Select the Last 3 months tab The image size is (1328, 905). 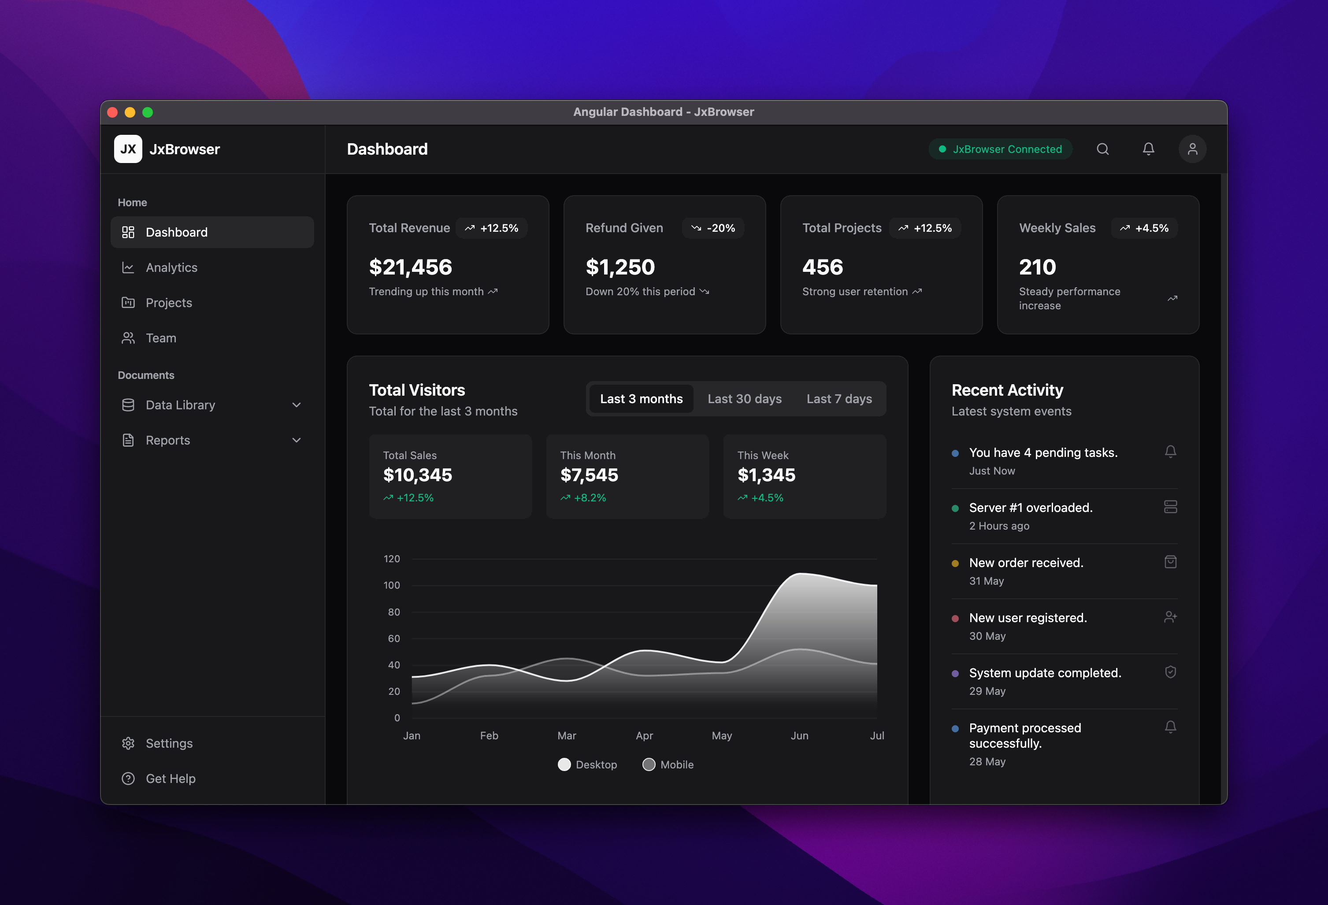pos(641,399)
